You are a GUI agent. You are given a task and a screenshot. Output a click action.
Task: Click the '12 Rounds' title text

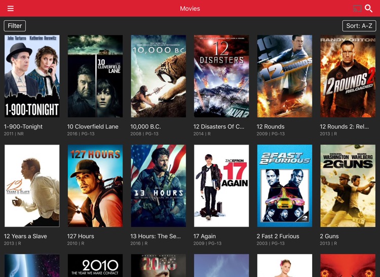coord(271,127)
